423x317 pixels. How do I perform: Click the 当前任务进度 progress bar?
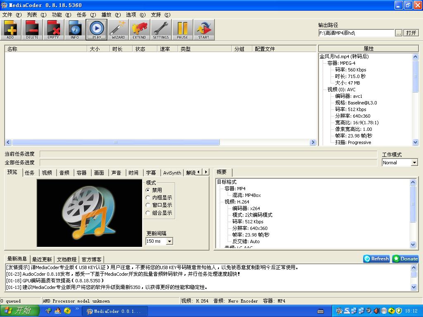[208, 154]
